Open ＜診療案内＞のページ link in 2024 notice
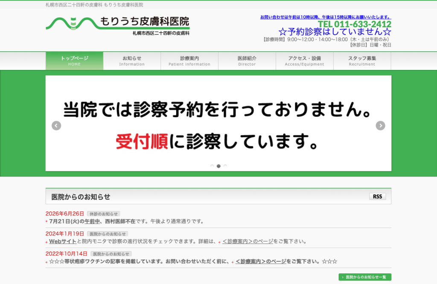 [248, 241]
